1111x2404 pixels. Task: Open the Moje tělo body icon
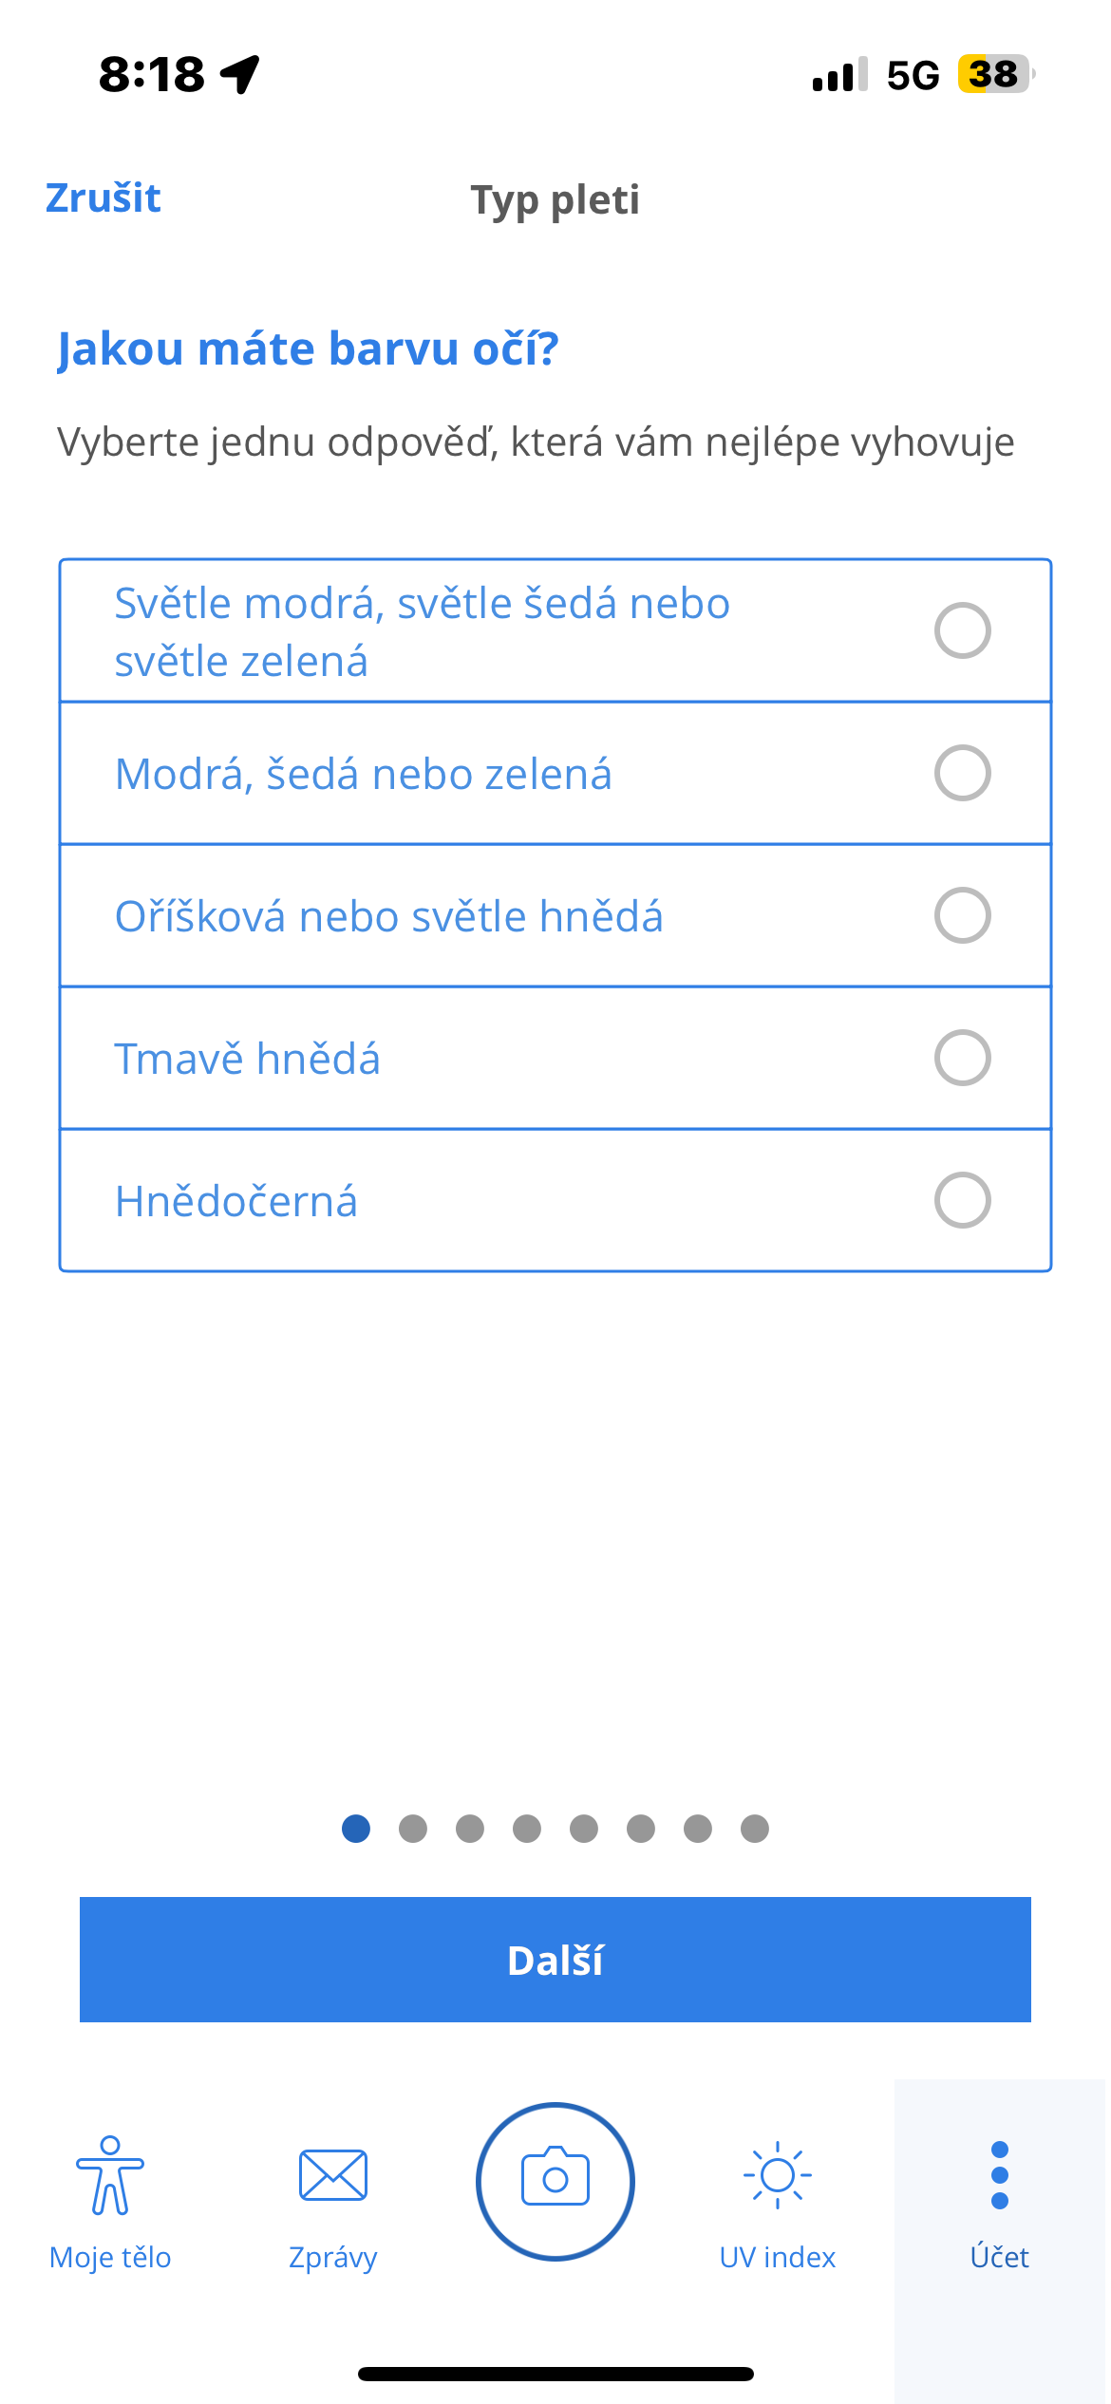(x=110, y=2174)
